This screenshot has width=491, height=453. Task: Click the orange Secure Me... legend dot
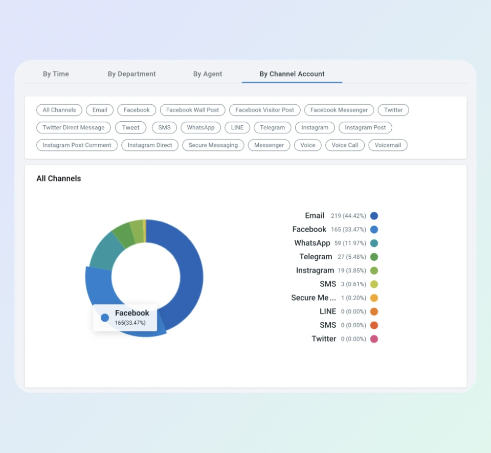(x=374, y=298)
